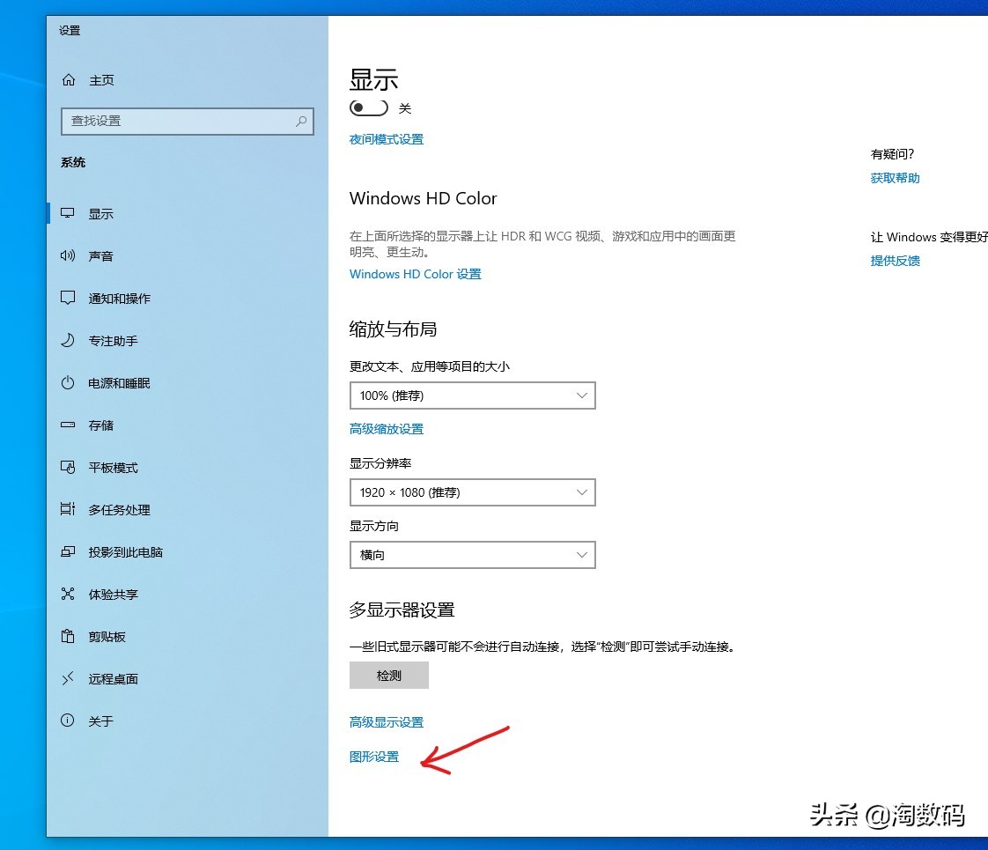
Task: Open the 主页 (Home) icon
Action: coord(68,79)
